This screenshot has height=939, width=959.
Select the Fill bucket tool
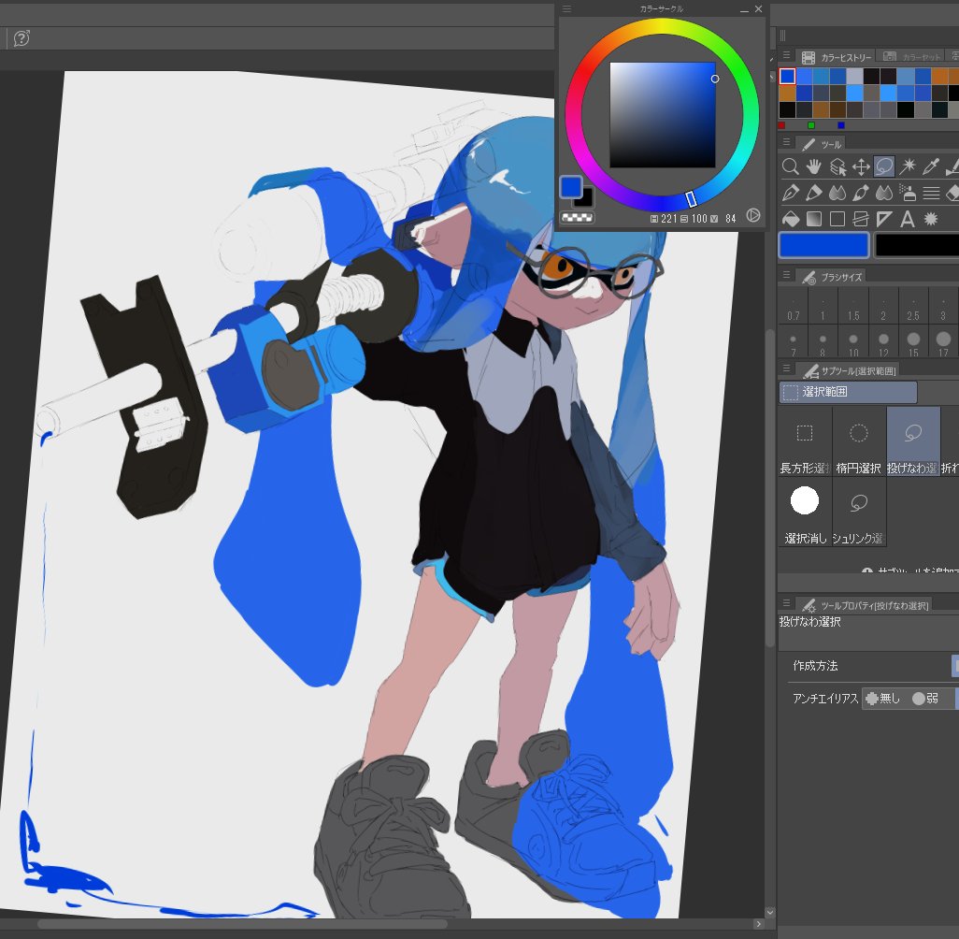[790, 219]
